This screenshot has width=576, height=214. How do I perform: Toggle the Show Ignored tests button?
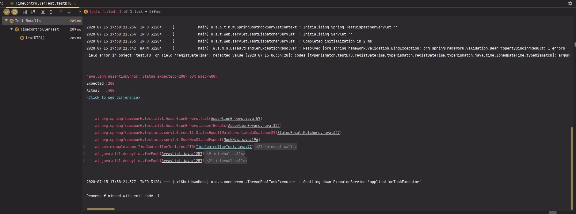tap(15, 12)
